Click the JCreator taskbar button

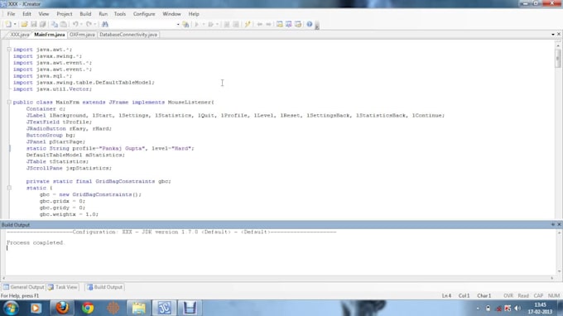point(164,308)
